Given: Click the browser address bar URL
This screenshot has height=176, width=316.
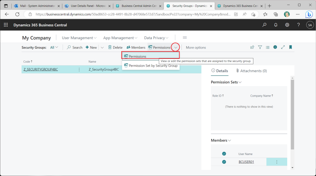Looking at the screenshot, I should click(133, 14).
